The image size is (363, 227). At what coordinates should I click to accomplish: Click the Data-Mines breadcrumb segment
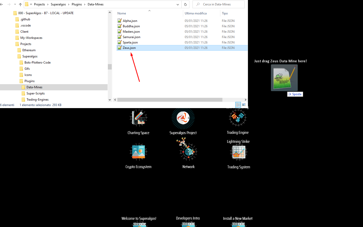[95, 4]
